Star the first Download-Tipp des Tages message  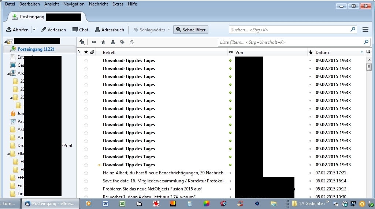[x=86, y=61]
